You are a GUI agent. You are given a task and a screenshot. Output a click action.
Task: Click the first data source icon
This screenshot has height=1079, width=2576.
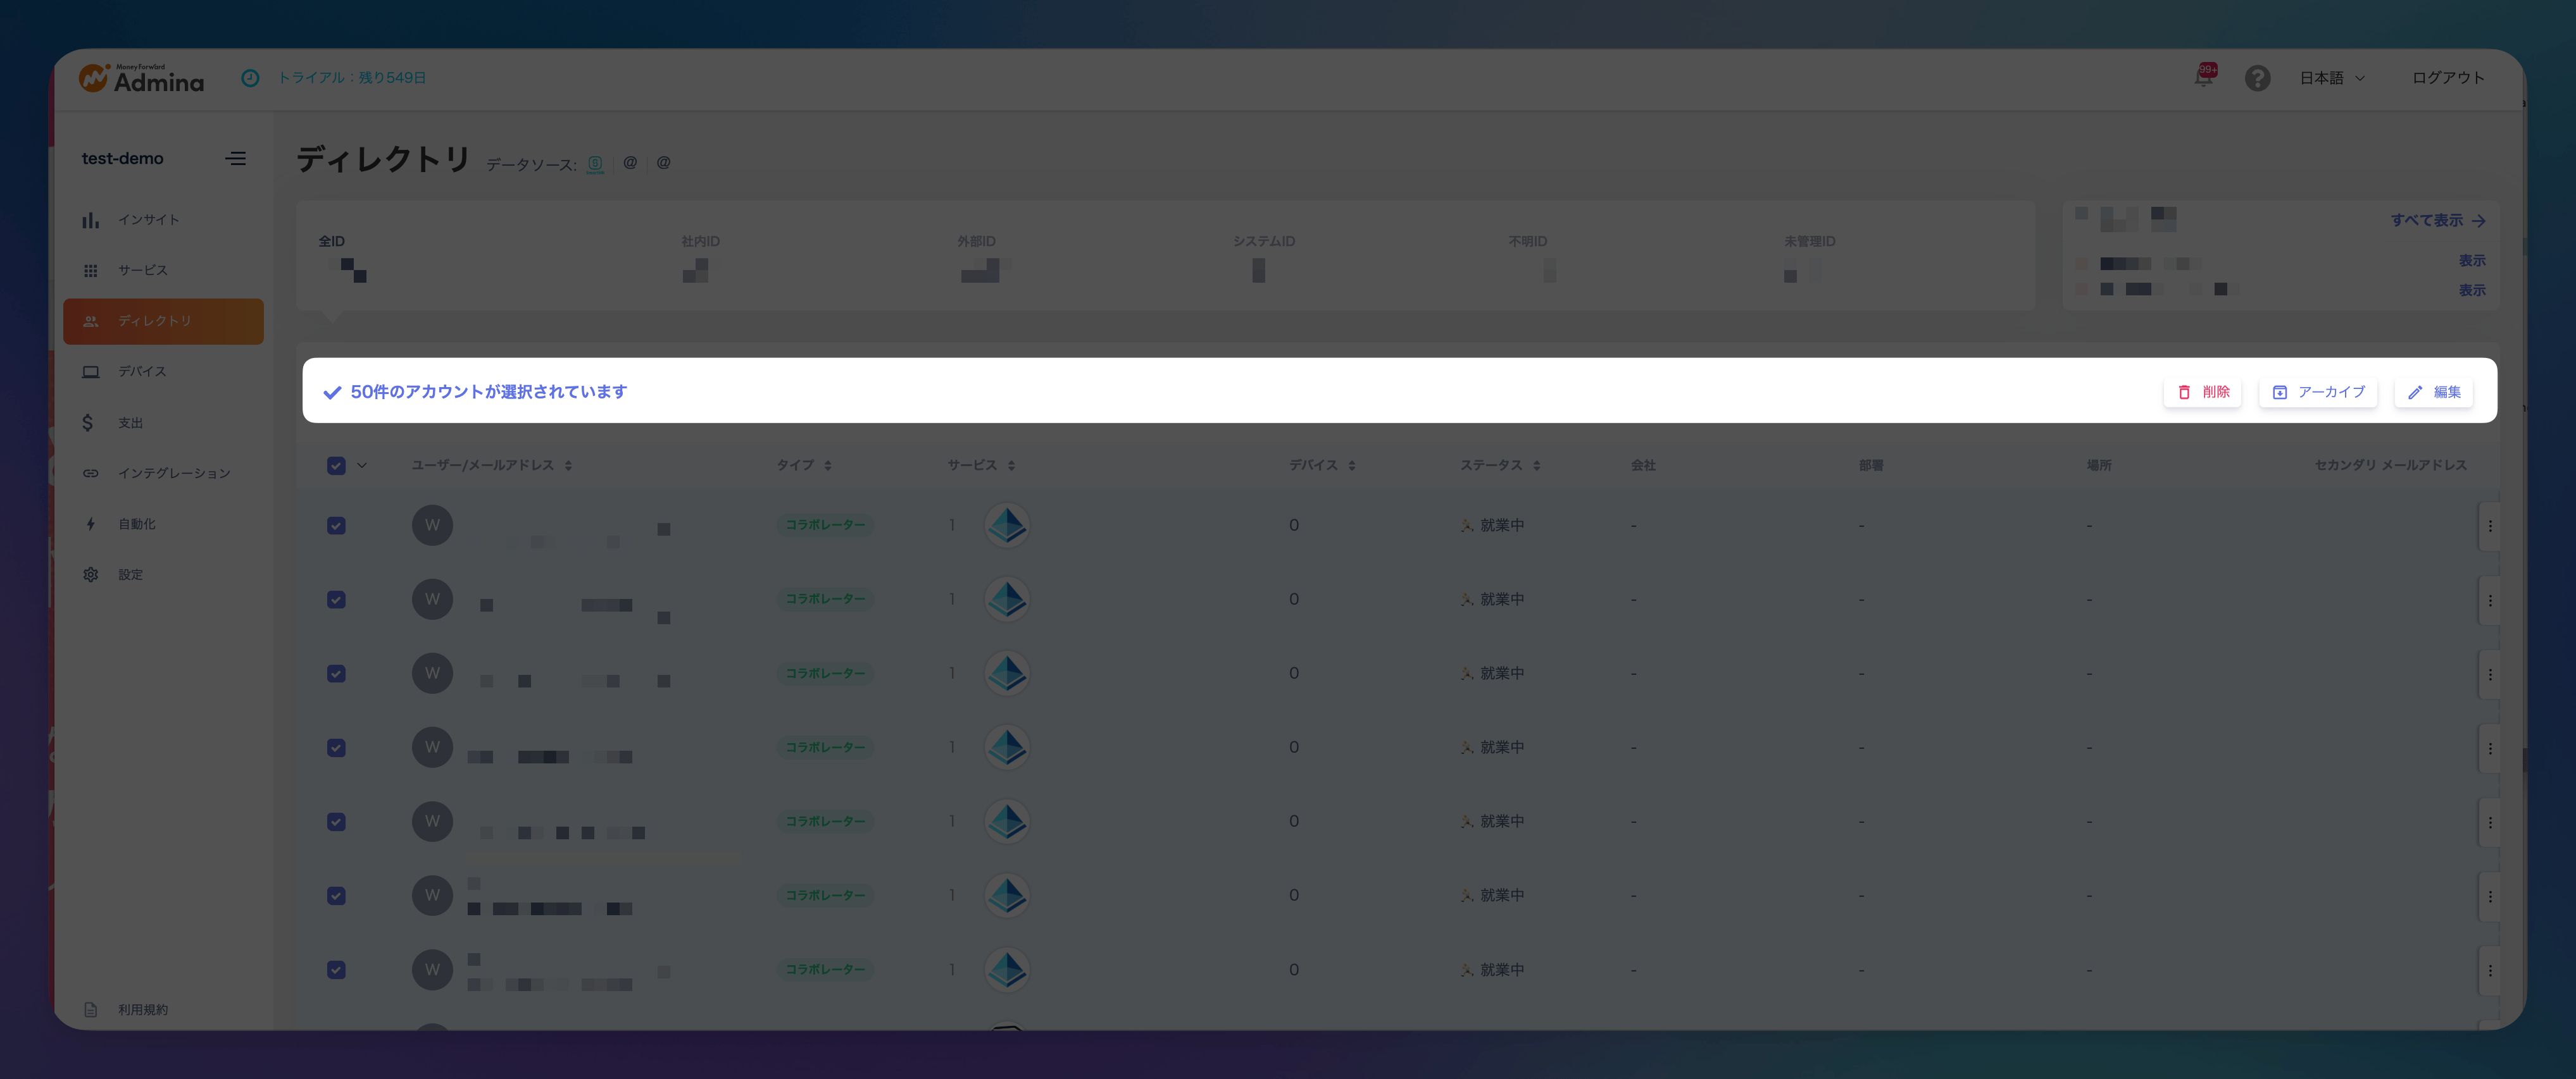pyautogui.click(x=595, y=164)
